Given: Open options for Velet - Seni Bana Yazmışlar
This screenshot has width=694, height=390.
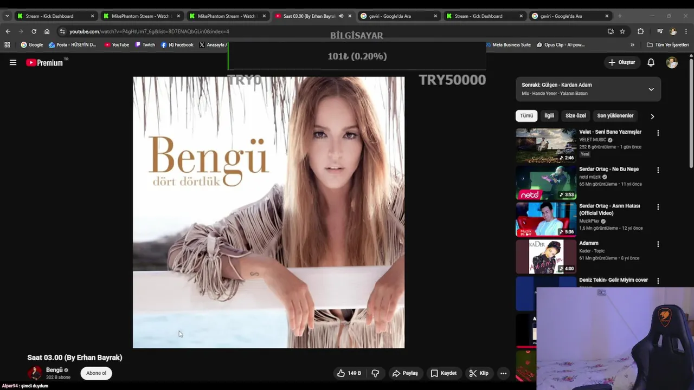Looking at the screenshot, I should [x=658, y=133].
